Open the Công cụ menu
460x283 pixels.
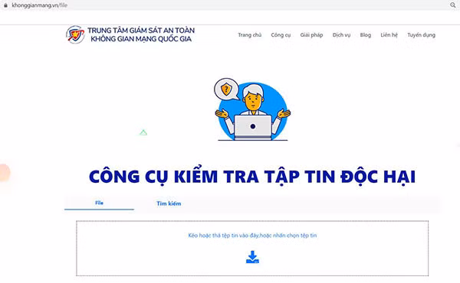[281, 35]
